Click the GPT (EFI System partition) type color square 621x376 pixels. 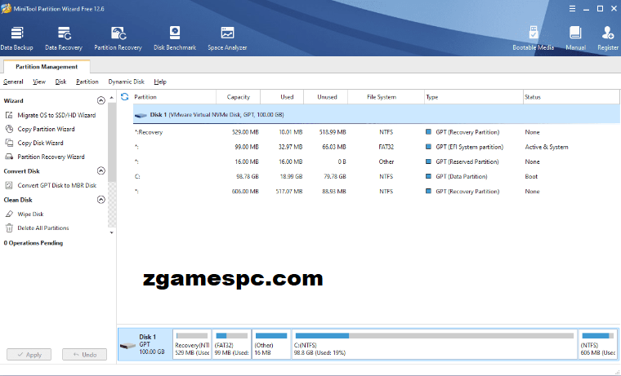[x=428, y=147]
